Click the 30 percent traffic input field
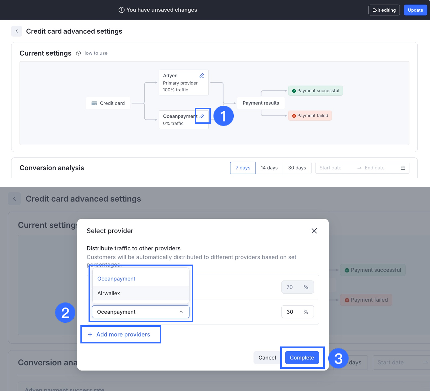 tap(290, 312)
